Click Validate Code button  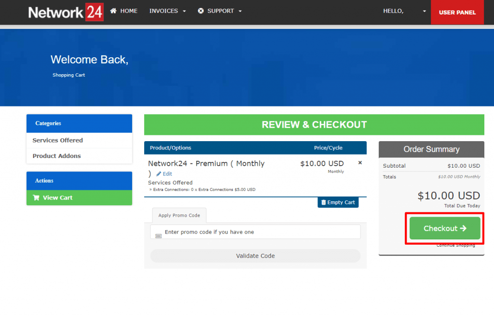coord(255,256)
